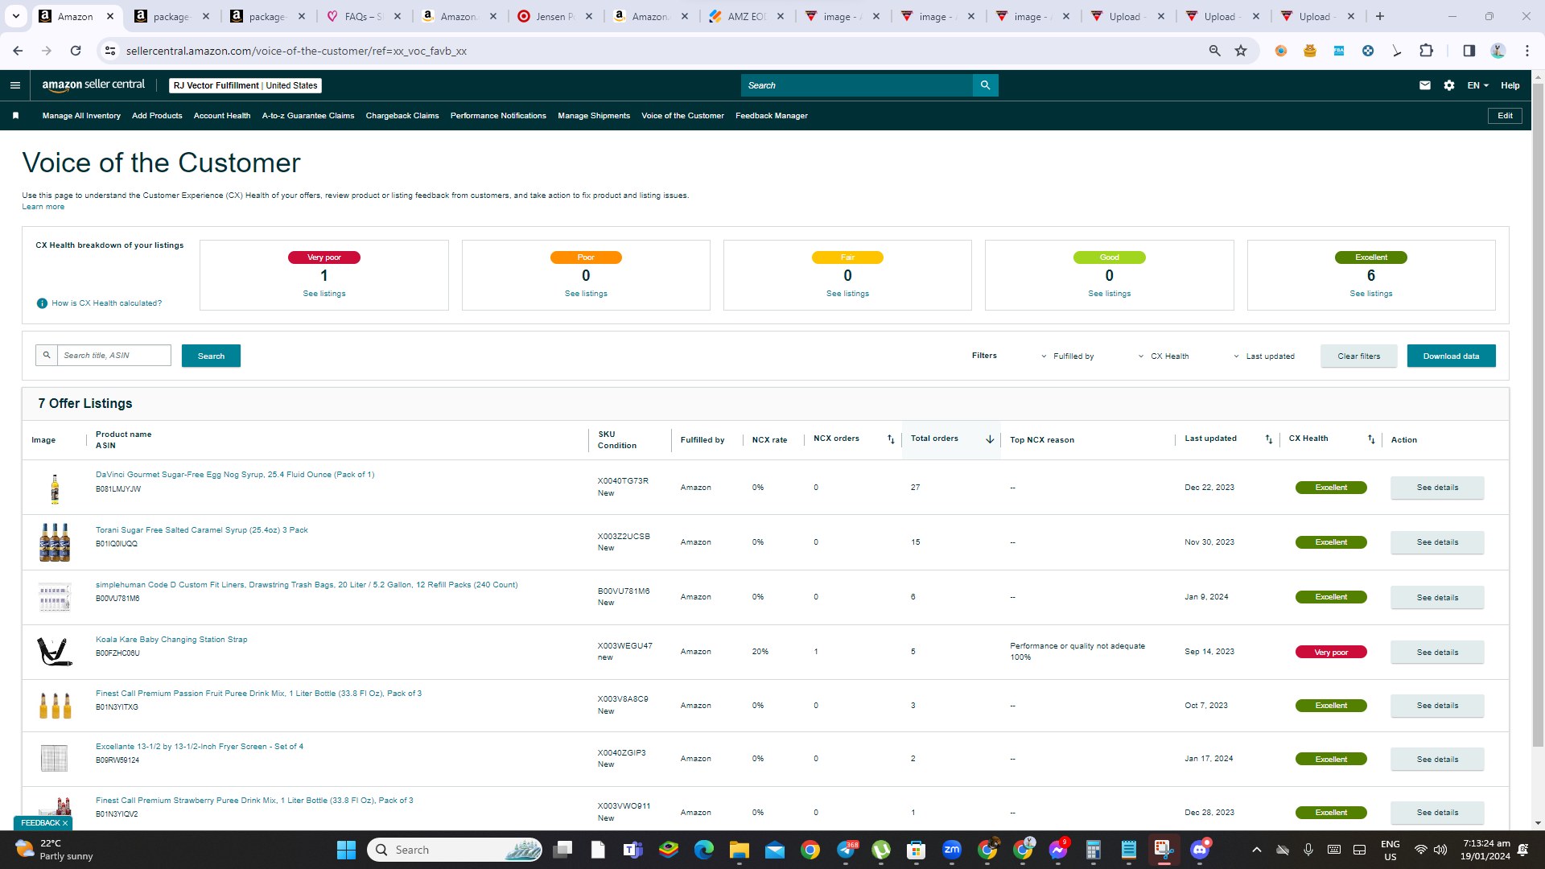This screenshot has width=1545, height=869.
Task: Click the Search title, ASIN input field
Action: [113, 356]
